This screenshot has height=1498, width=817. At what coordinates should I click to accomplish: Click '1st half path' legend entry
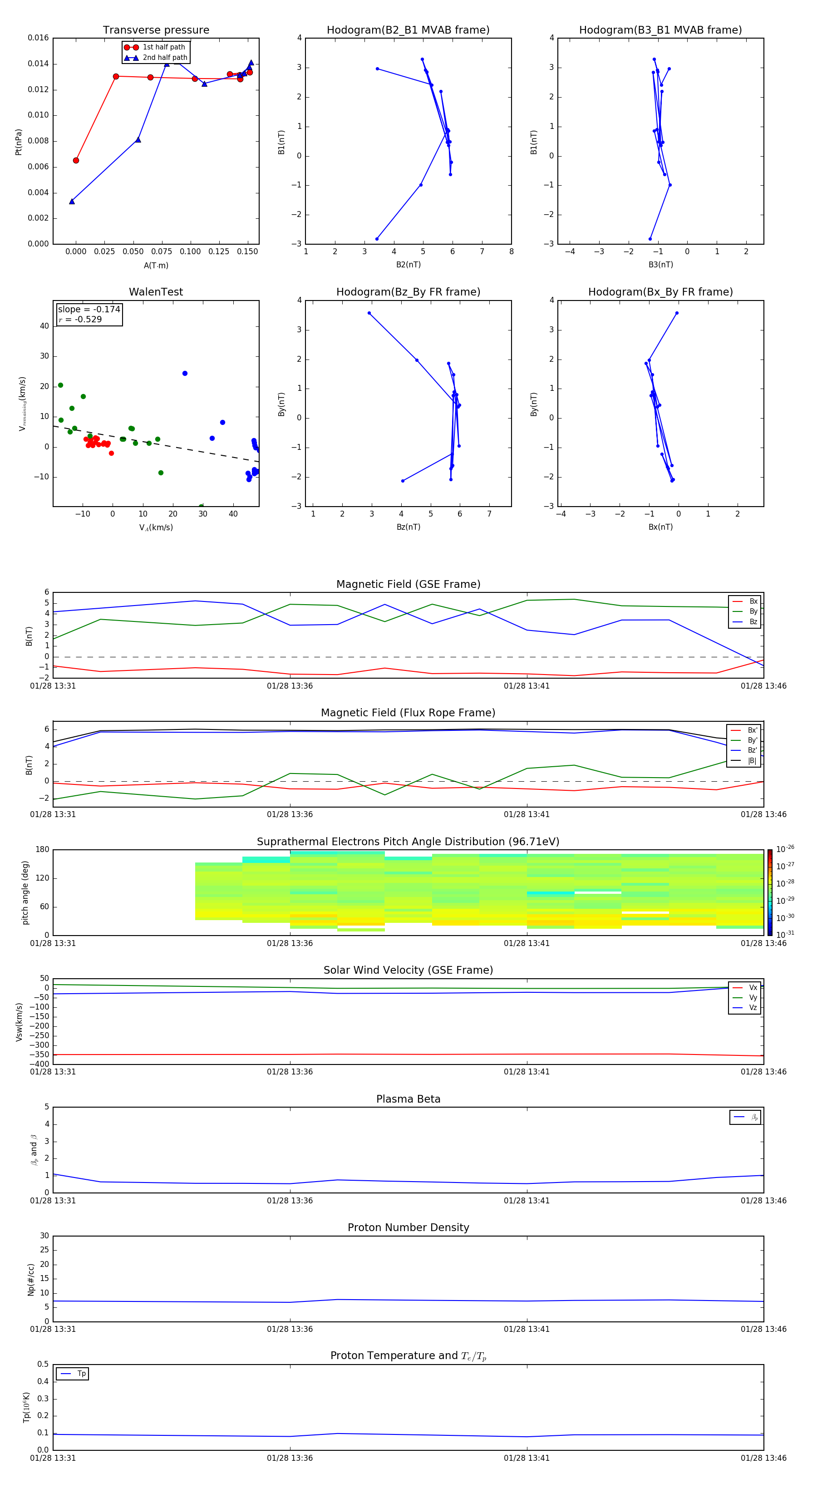pos(155,47)
